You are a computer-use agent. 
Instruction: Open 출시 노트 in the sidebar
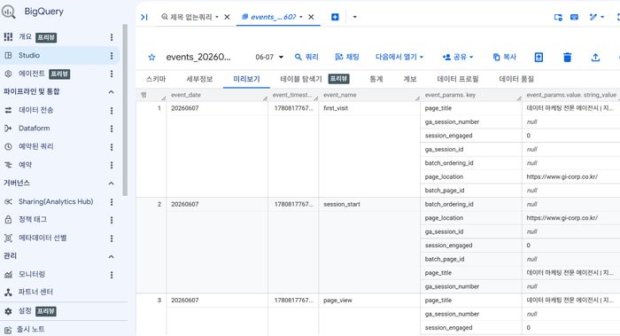(x=30, y=329)
